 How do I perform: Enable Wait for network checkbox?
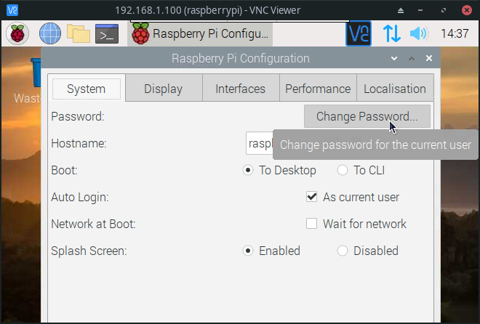[311, 224]
